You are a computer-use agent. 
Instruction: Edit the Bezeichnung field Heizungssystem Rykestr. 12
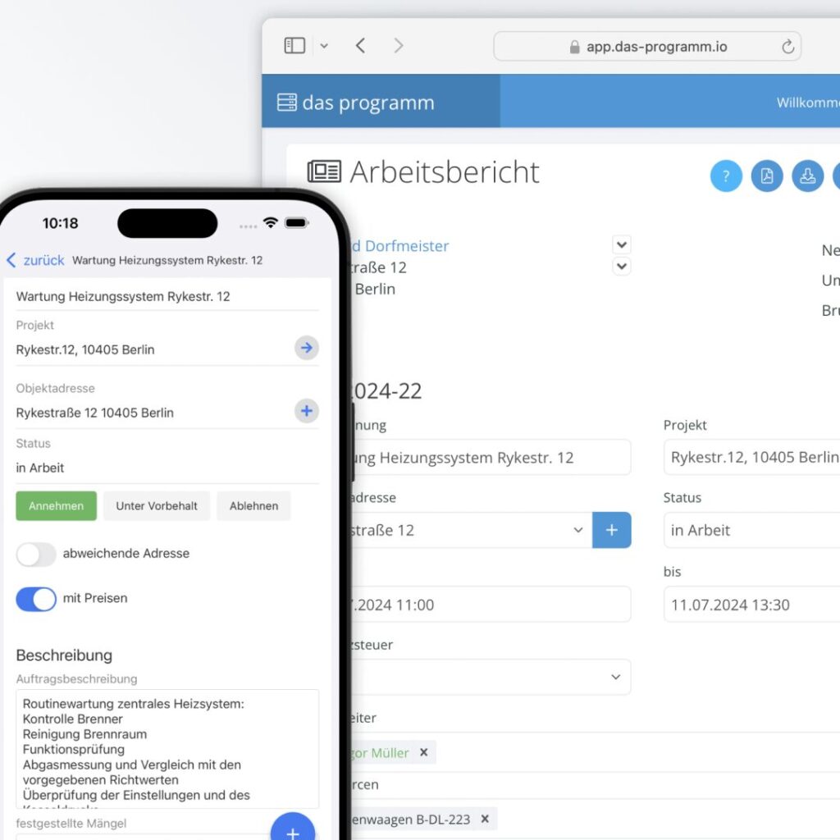(x=491, y=458)
